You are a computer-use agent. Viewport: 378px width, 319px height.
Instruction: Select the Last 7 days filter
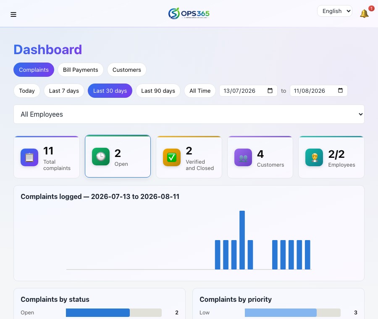[x=64, y=91]
